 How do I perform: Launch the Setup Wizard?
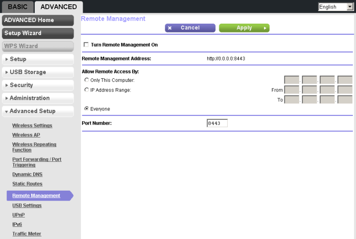(38, 33)
